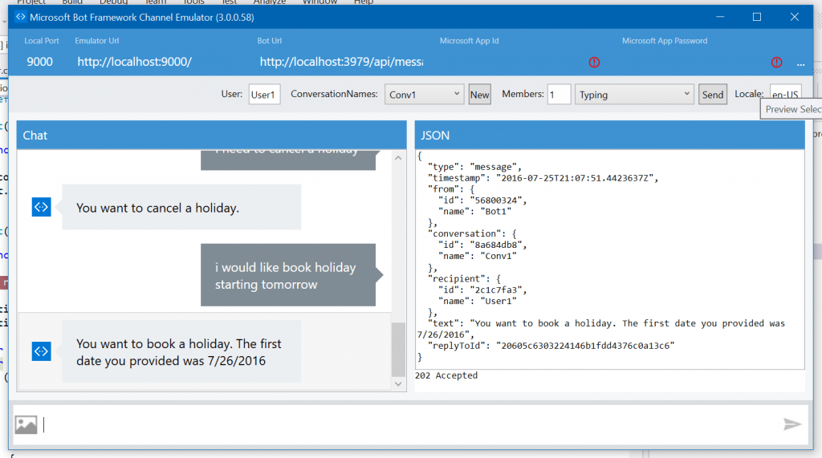Click the Microsoft App Id label
This screenshot has height=458, width=822.
pos(469,41)
